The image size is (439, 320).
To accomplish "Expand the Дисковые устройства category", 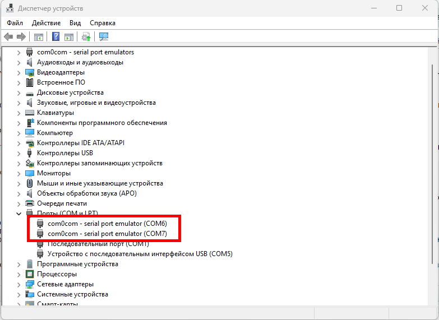I will (19, 93).
